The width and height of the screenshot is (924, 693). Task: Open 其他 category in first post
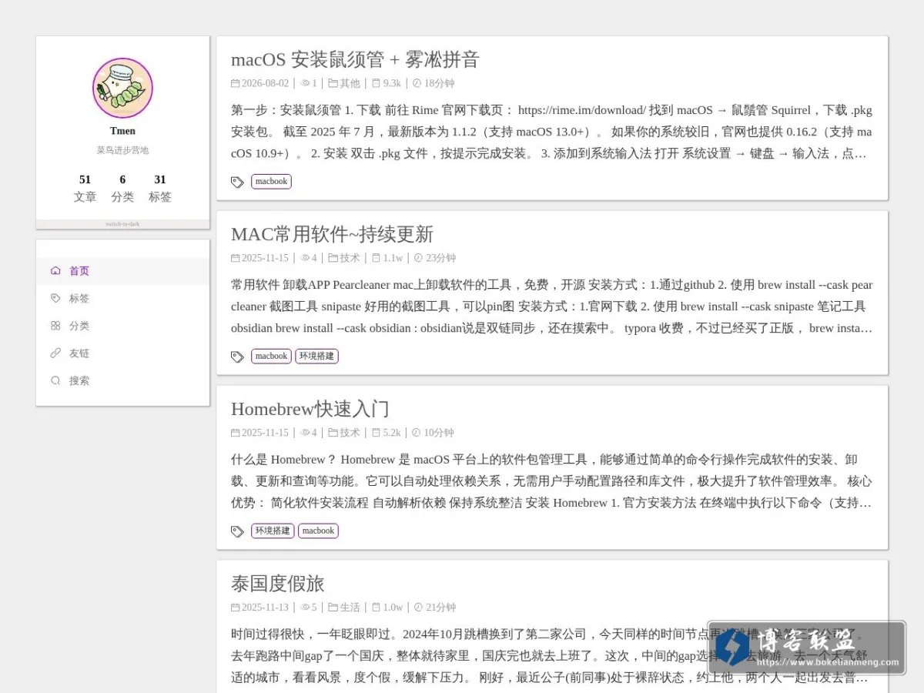click(350, 83)
